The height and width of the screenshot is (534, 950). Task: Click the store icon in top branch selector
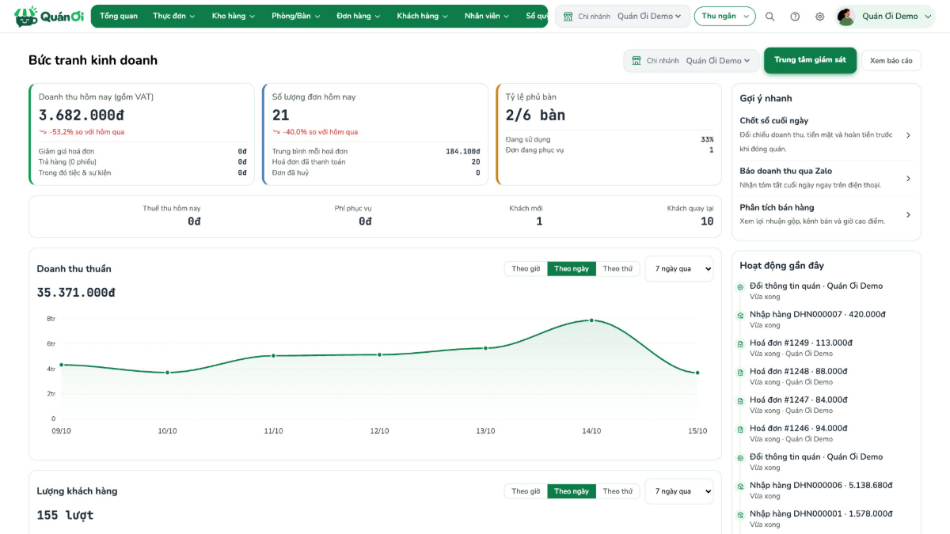568,17
